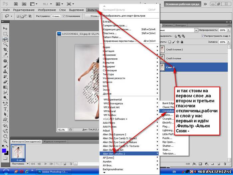Open the Слои menu
Viewport: 233px width, 175px height.
[63, 10]
